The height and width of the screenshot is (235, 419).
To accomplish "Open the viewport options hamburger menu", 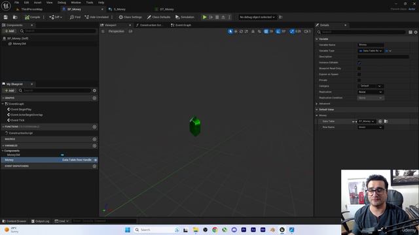I will click(x=103, y=31).
